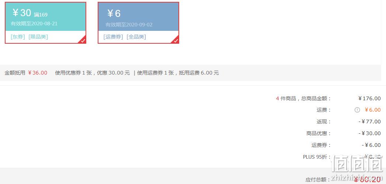This screenshot has height=184, width=386.
Task: Click the orange ¥6.00 shipping fee
Action: (x=373, y=110)
